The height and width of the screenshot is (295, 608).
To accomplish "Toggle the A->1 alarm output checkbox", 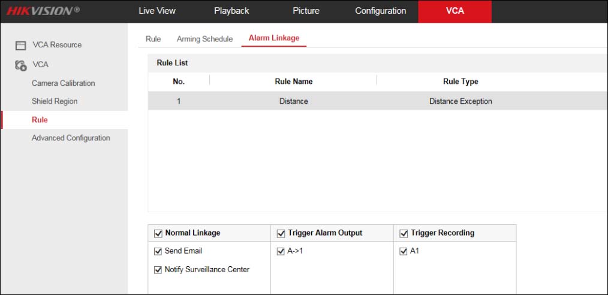I will [x=281, y=251].
